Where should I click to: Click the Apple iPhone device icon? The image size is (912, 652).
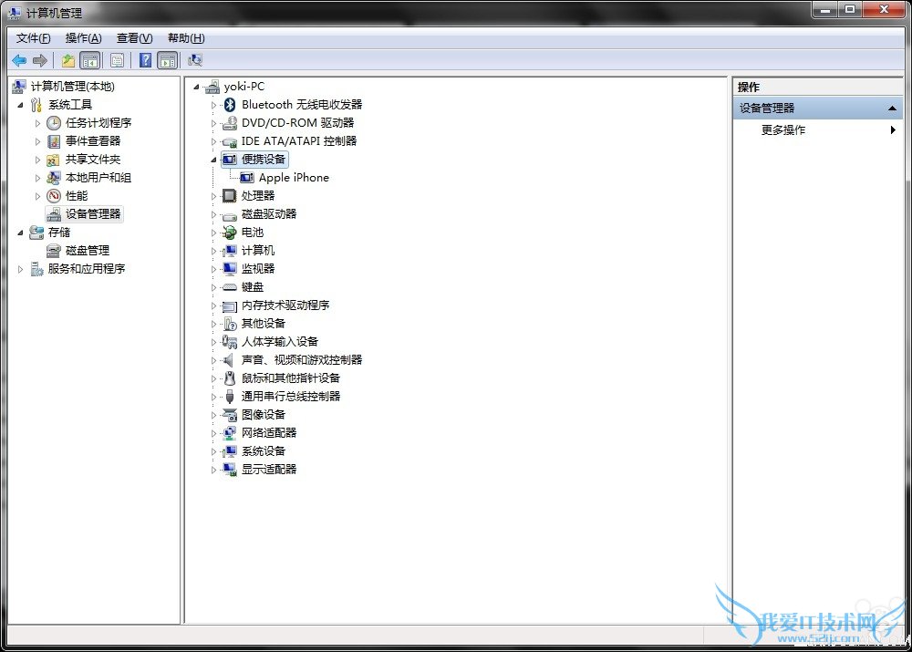click(246, 178)
